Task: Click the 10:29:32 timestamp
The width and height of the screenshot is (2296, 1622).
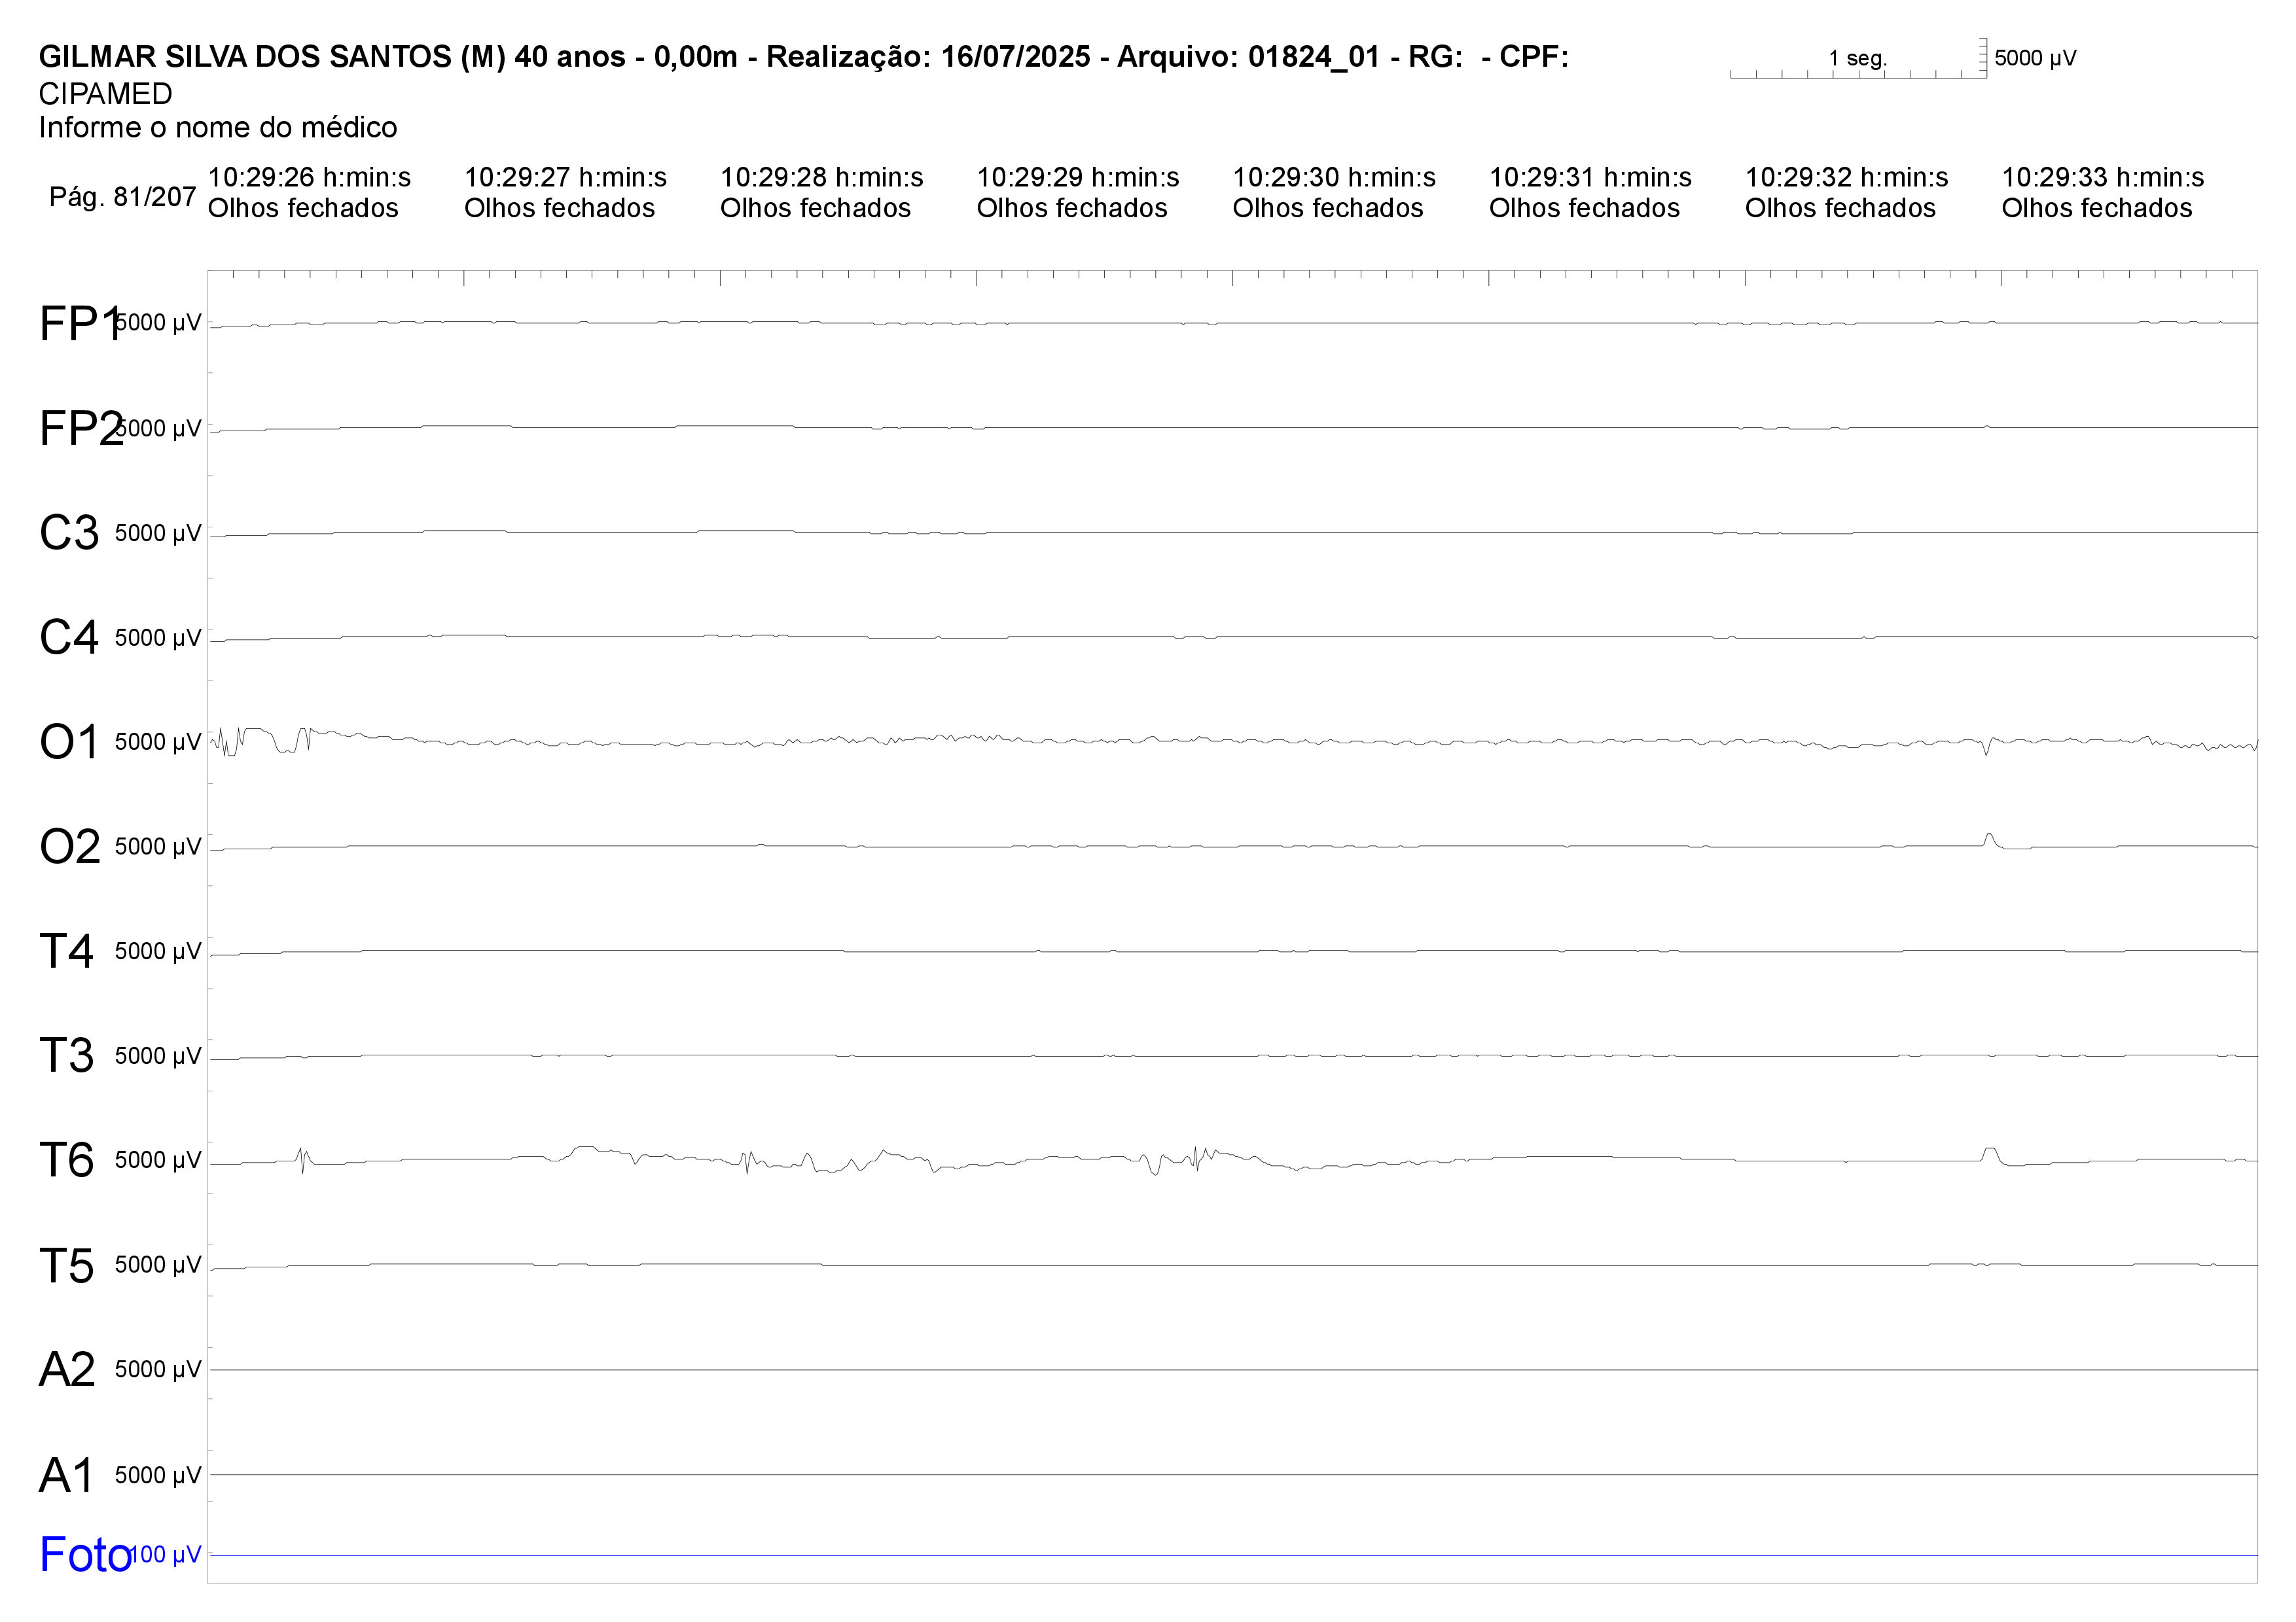Action: click(1846, 178)
